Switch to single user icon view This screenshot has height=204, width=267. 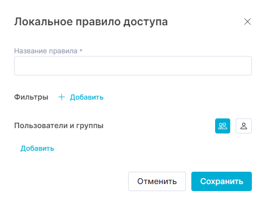pos(244,126)
